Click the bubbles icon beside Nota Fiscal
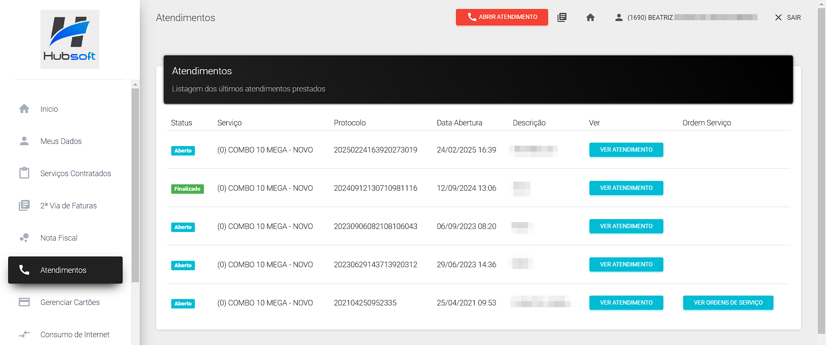Image resolution: width=826 pixels, height=345 pixels. pyautogui.click(x=25, y=238)
